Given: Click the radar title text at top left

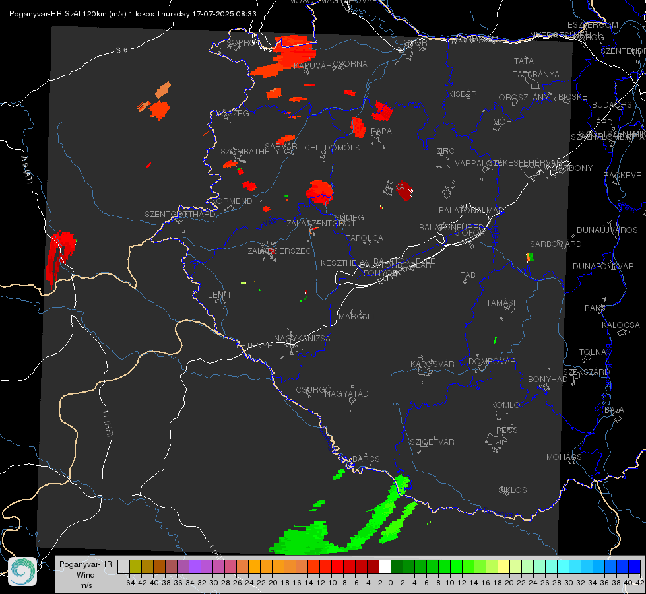Looking at the screenshot, I should click(x=133, y=14).
